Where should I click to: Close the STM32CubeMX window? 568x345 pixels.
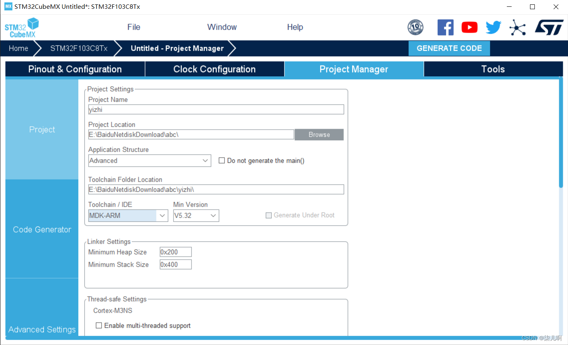(x=556, y=7)
